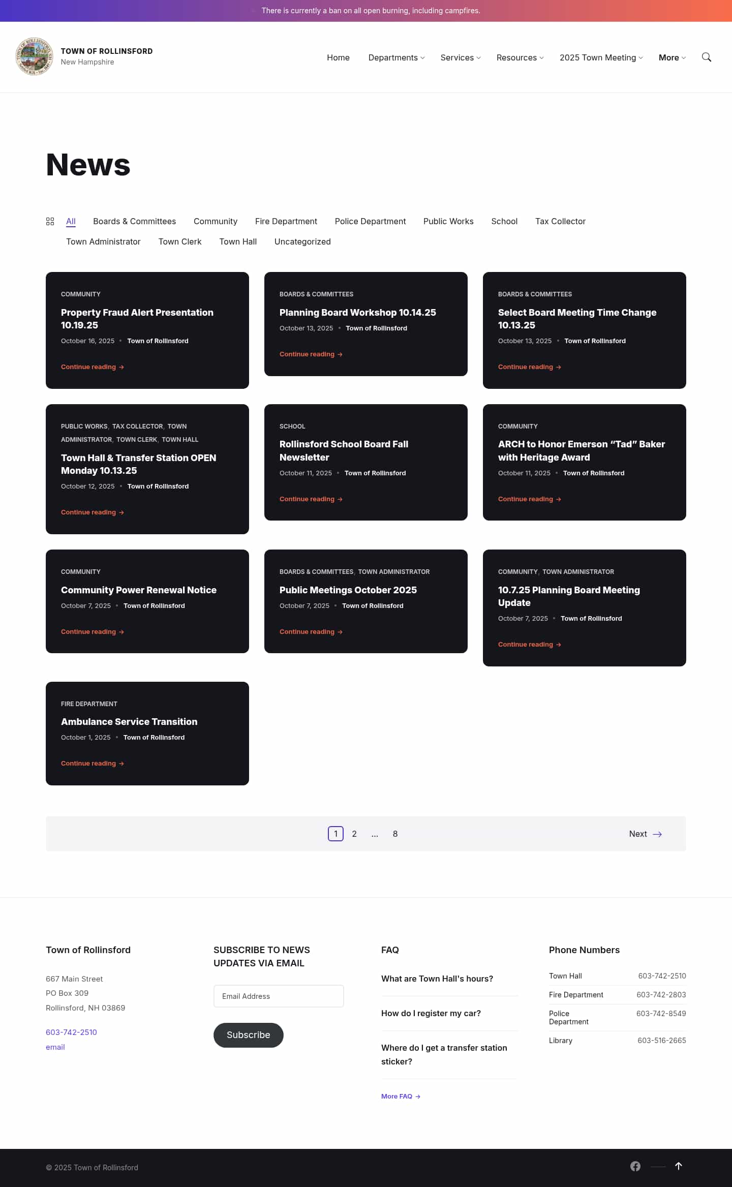Viewport: 732px width, 1187px height.
Task: Open Town Hall & Transfer Station OPEN article
Action: tap(138, 464)
